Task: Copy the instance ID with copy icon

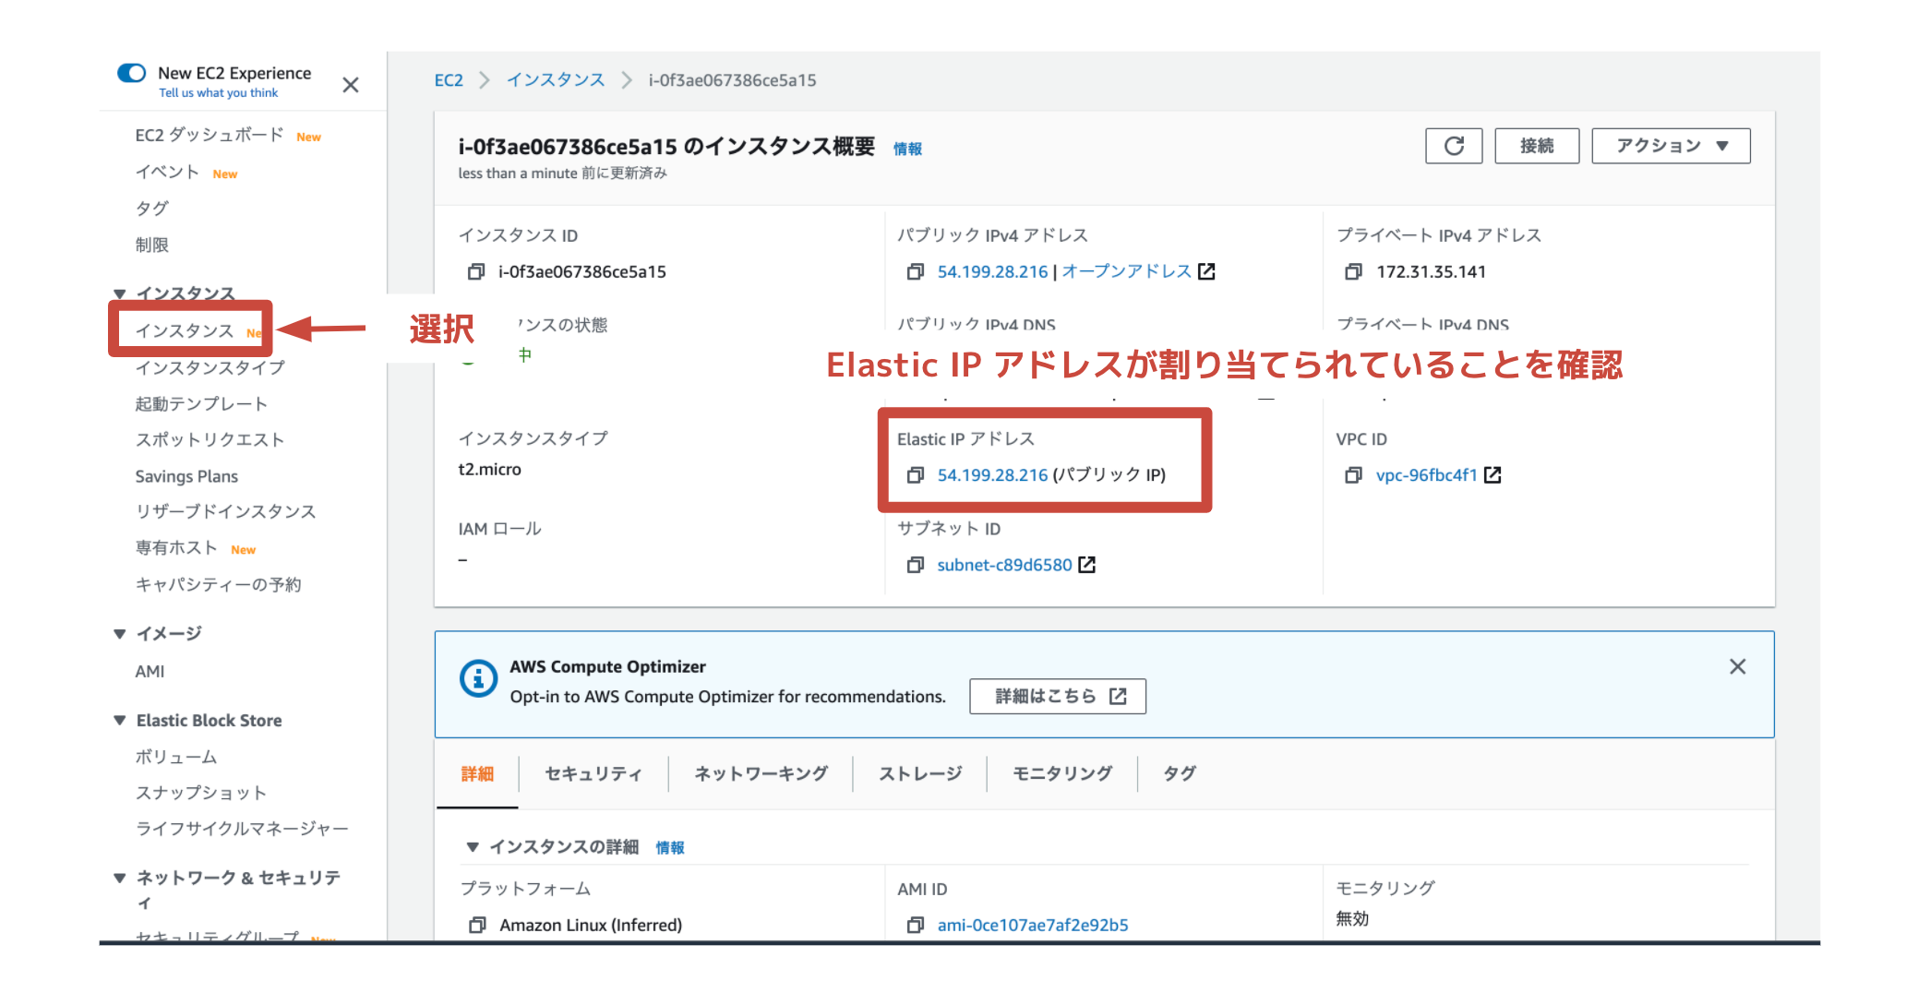Action: 476,271
